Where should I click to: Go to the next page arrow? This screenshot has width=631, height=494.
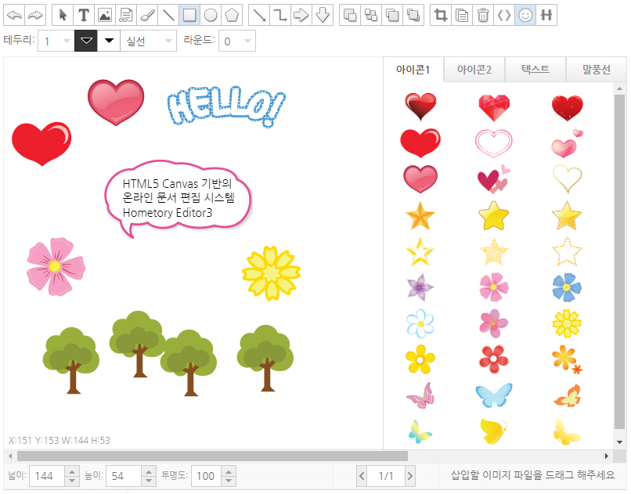pos(410,476)
